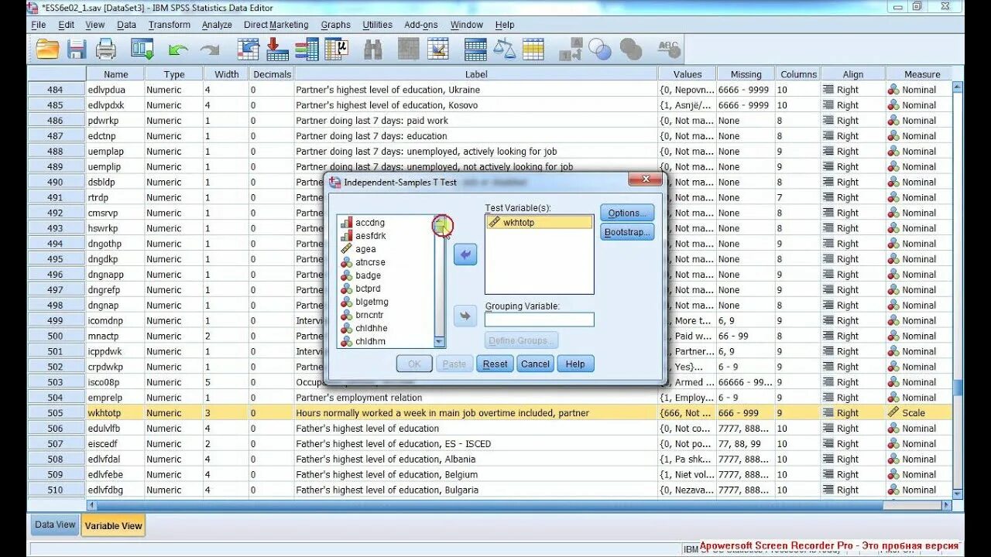Image resolution: width=991 pixels, height=557 pixels.
Task: Click the Missing cell '6666 - 9999' for edlvpdxk
Action: [x=746, y=105]
